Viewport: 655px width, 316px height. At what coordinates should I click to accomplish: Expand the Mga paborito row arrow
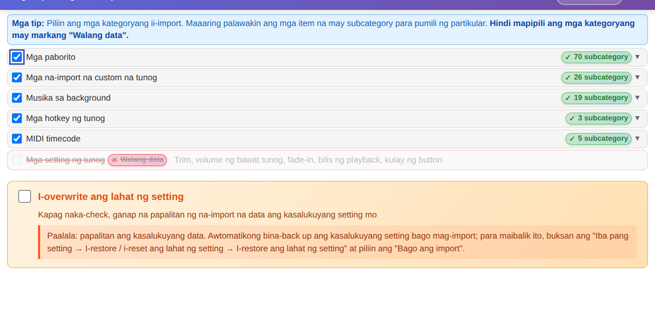pos(637,57)
